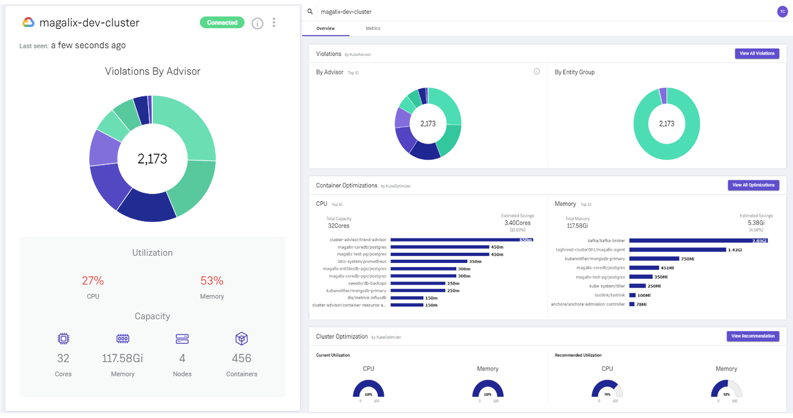Click the magalix-coredb/postgres 450m CPU row label
Screen dimensions: 793x418
tap(362, 247)
